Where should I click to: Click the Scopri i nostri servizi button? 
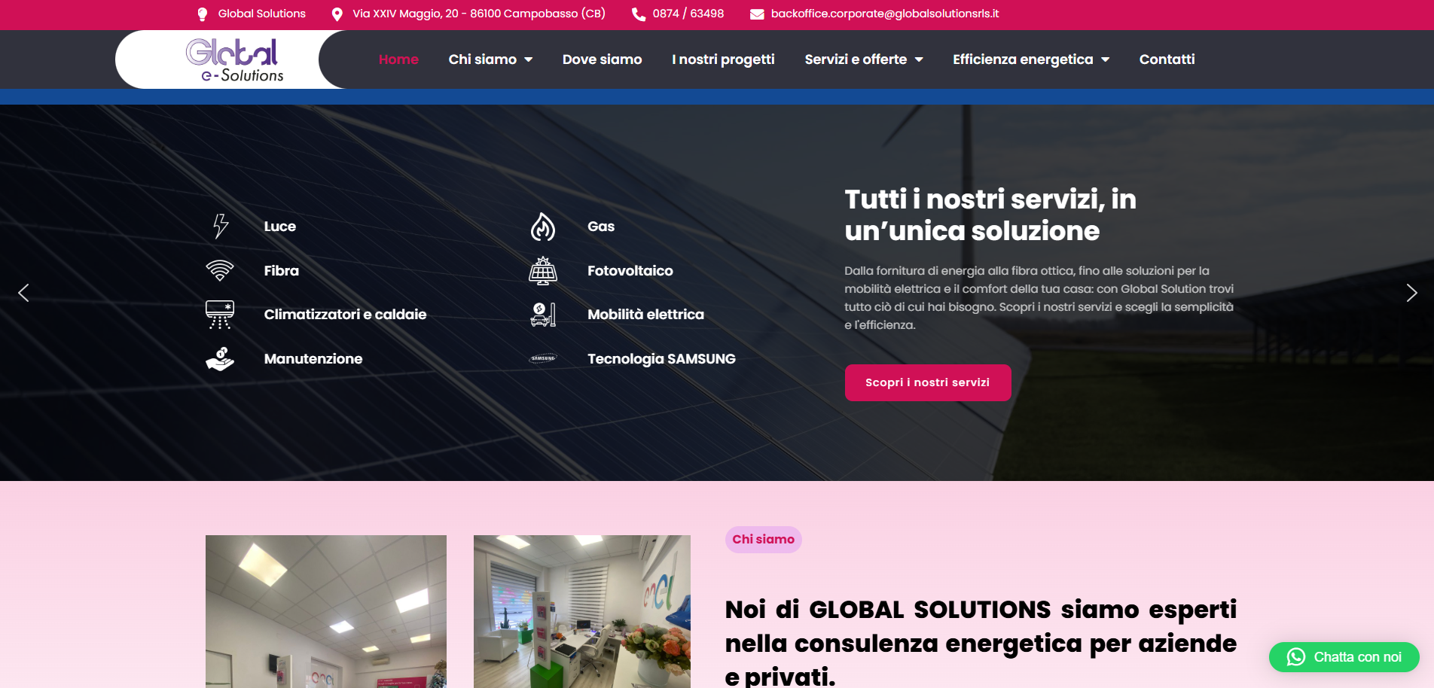pos(928,382)
